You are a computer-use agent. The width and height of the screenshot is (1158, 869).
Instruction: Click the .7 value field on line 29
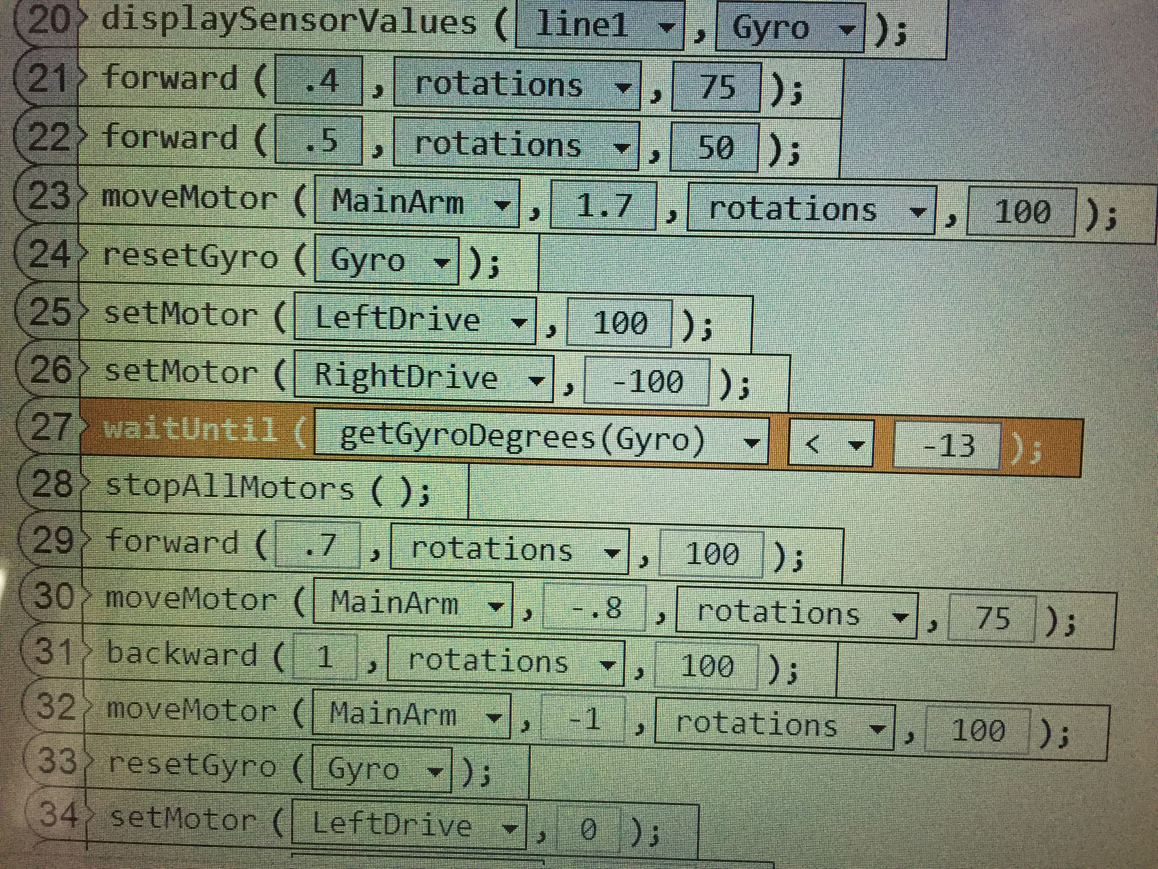(x=318, y=544)
